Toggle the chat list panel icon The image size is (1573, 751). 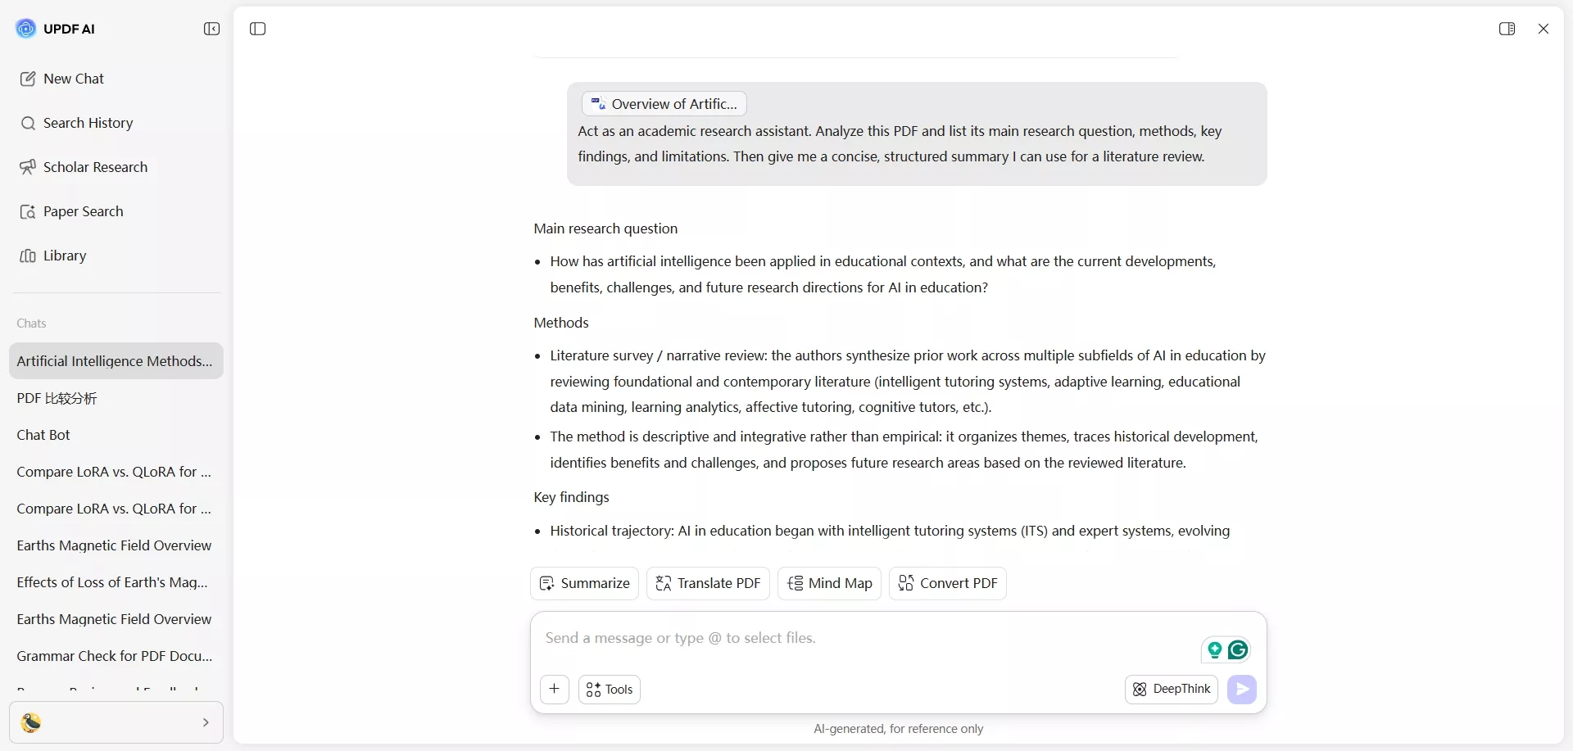pos(258,29)
